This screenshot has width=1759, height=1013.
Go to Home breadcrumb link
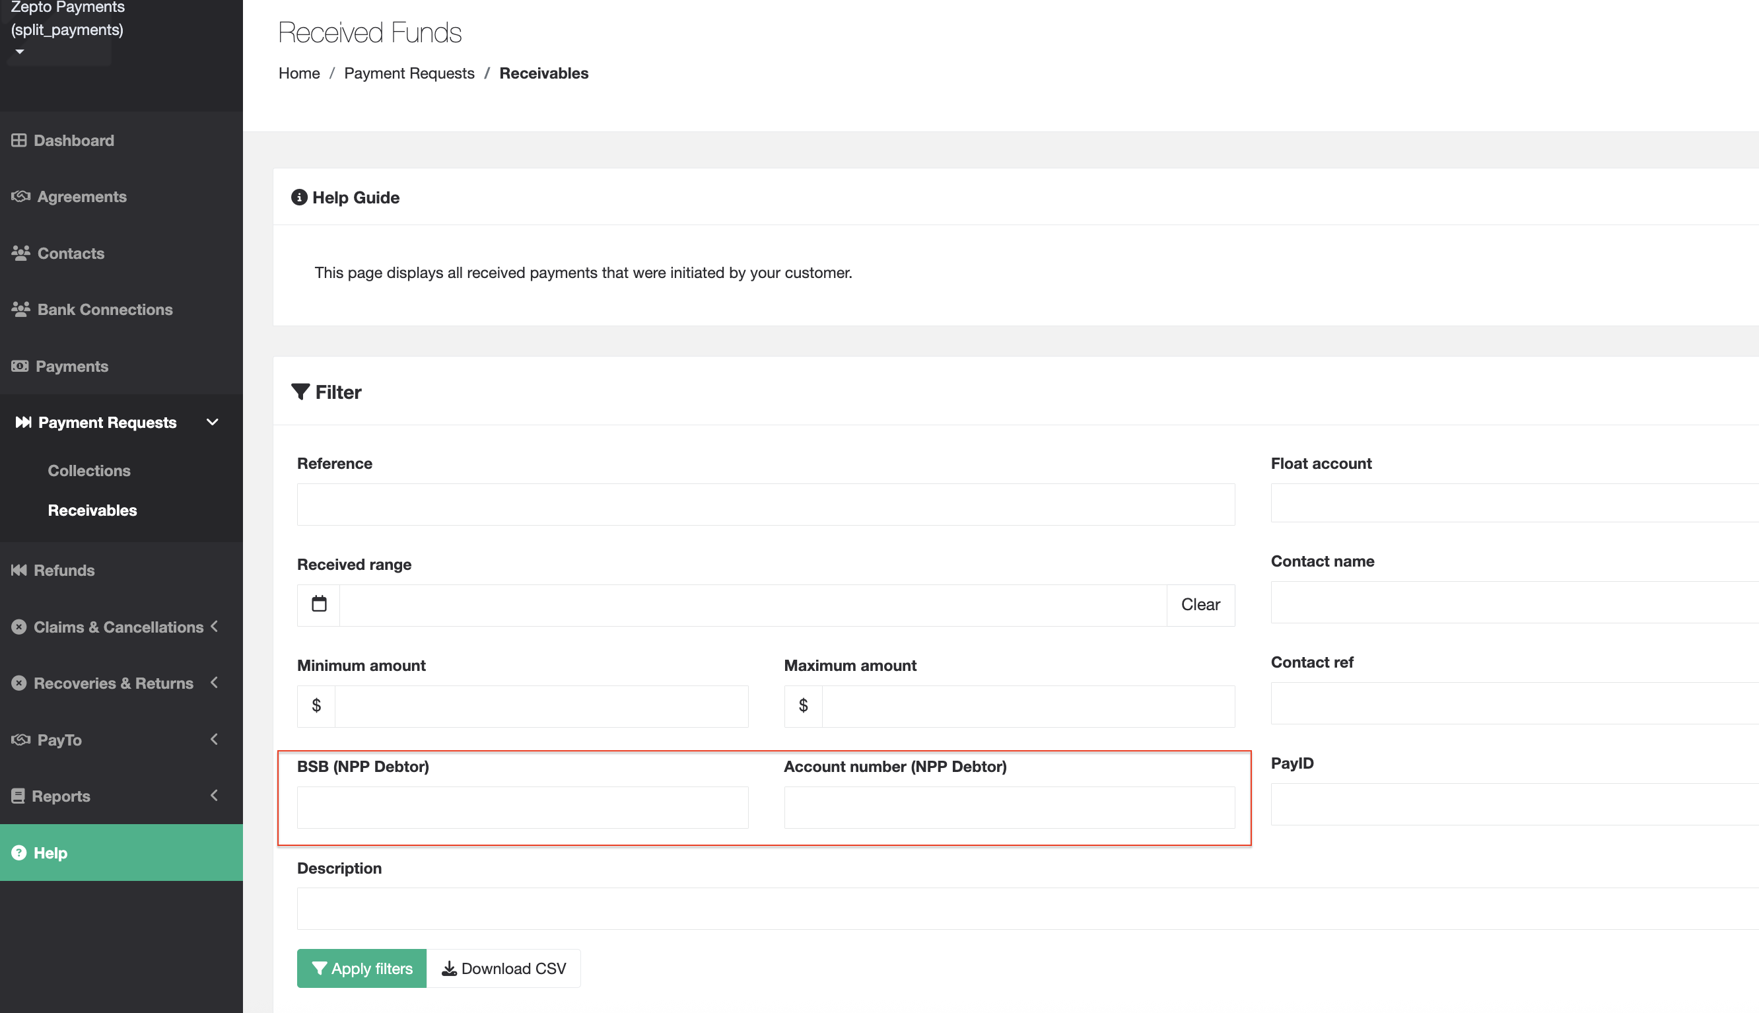point(299,73)
